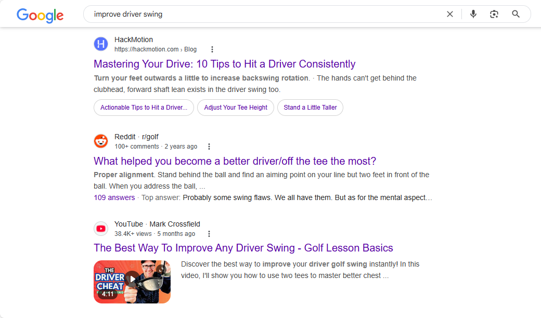Open the three-dot menu on the YouTube result

[x=209, y=233]
